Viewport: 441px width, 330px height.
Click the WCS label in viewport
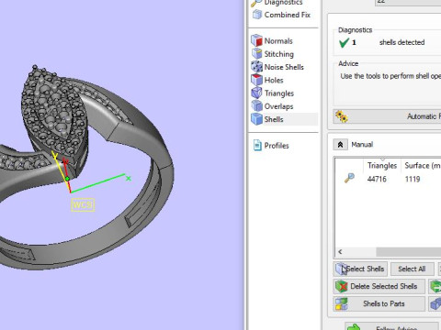coord(83,204)
